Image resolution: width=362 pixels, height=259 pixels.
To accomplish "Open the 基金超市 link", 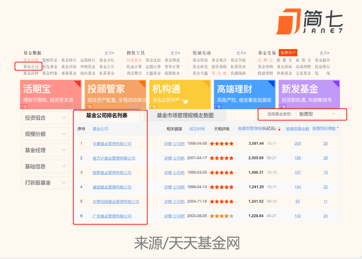I will pos(322,60).
